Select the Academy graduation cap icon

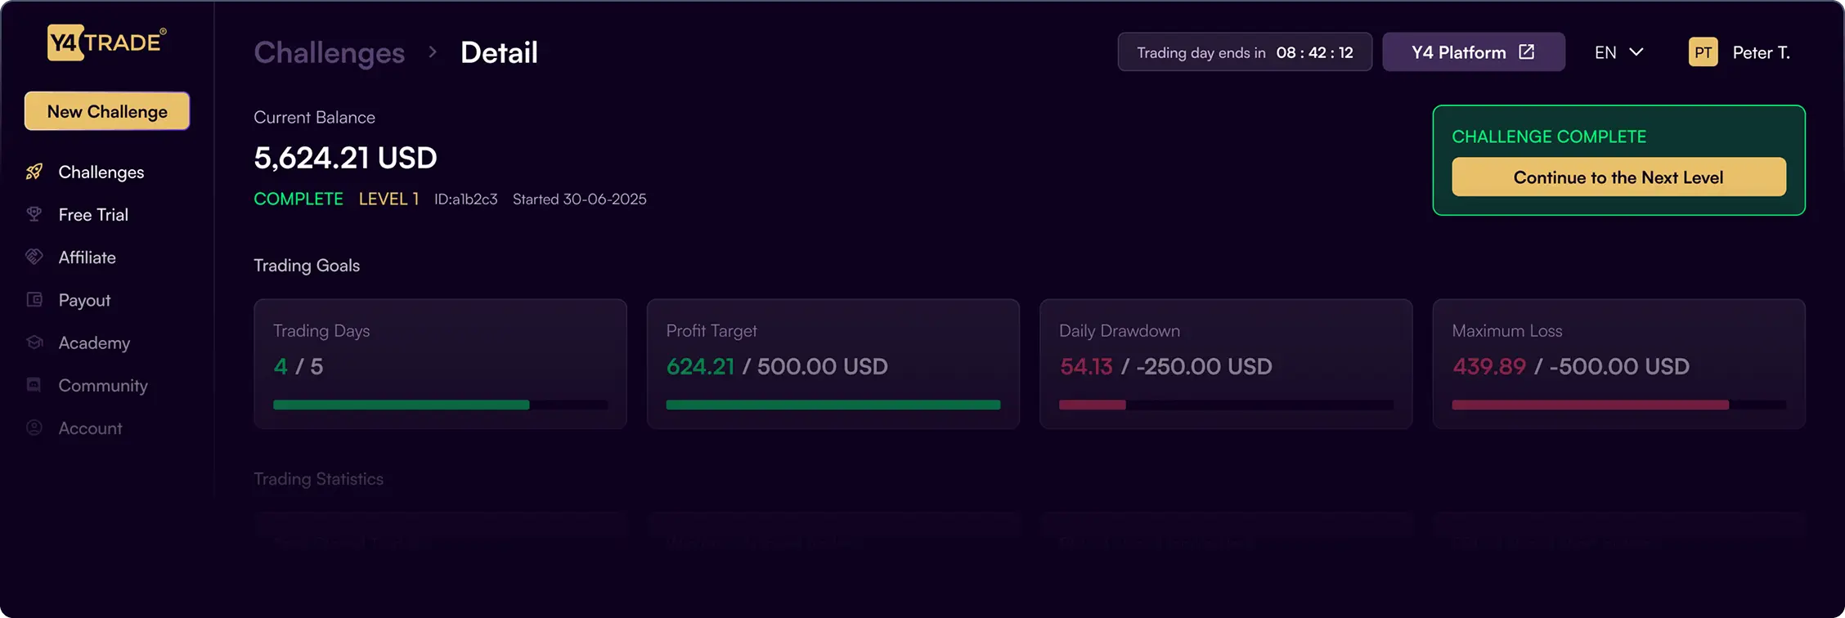(34, 343)
